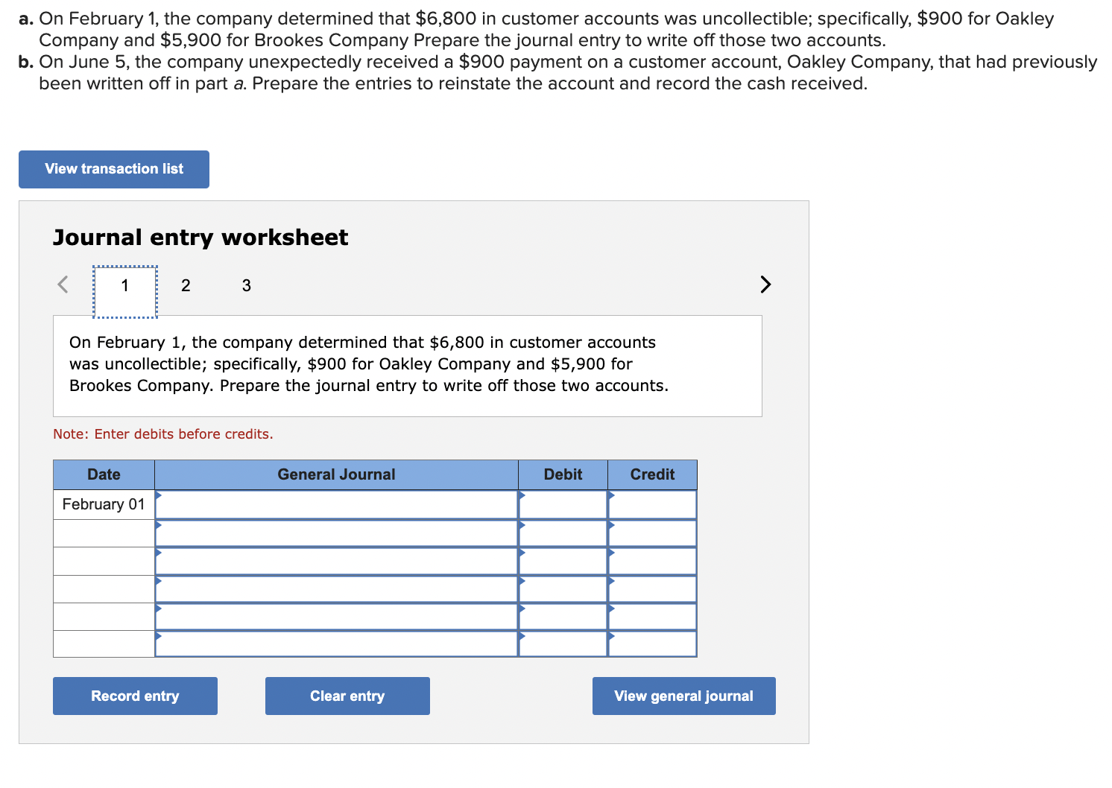The width and height of the screenshot is (1112, 788).
Task: Click the General Journal column header
Action: coord(336,474)
